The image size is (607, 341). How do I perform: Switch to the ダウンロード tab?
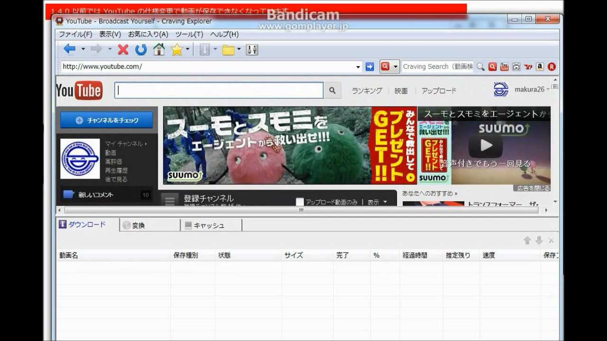click(88, 224)
